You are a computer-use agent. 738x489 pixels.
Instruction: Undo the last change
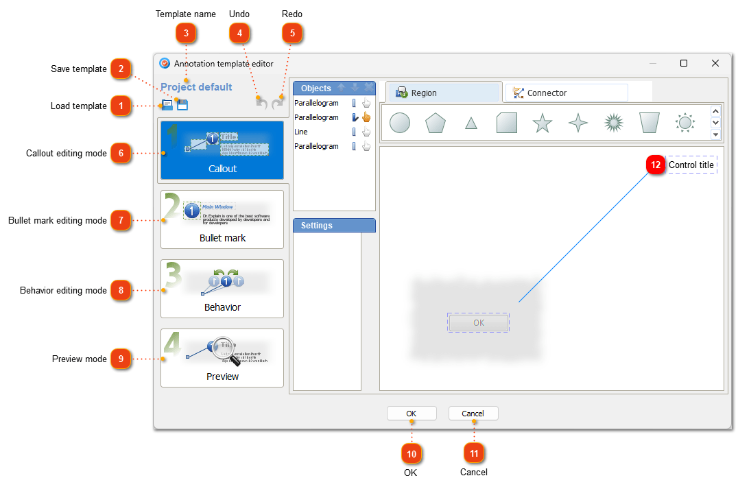[261, 103]
